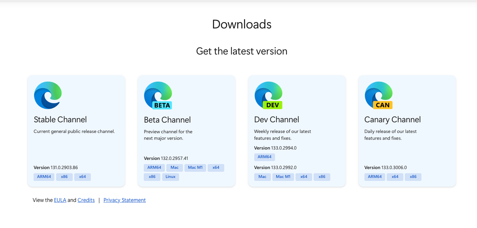Click the Stable Channel heading
This screenshot has width=477, height=228.
(x=60, y=120)
